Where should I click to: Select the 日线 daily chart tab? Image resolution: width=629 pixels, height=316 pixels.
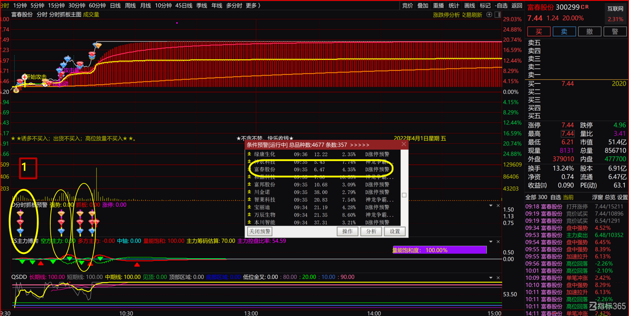click(115, 5)
